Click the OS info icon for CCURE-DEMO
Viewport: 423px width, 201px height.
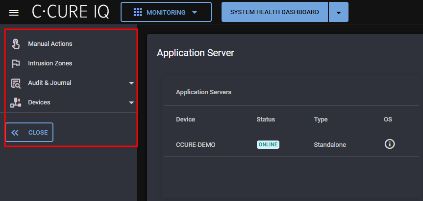coord(390,144)
